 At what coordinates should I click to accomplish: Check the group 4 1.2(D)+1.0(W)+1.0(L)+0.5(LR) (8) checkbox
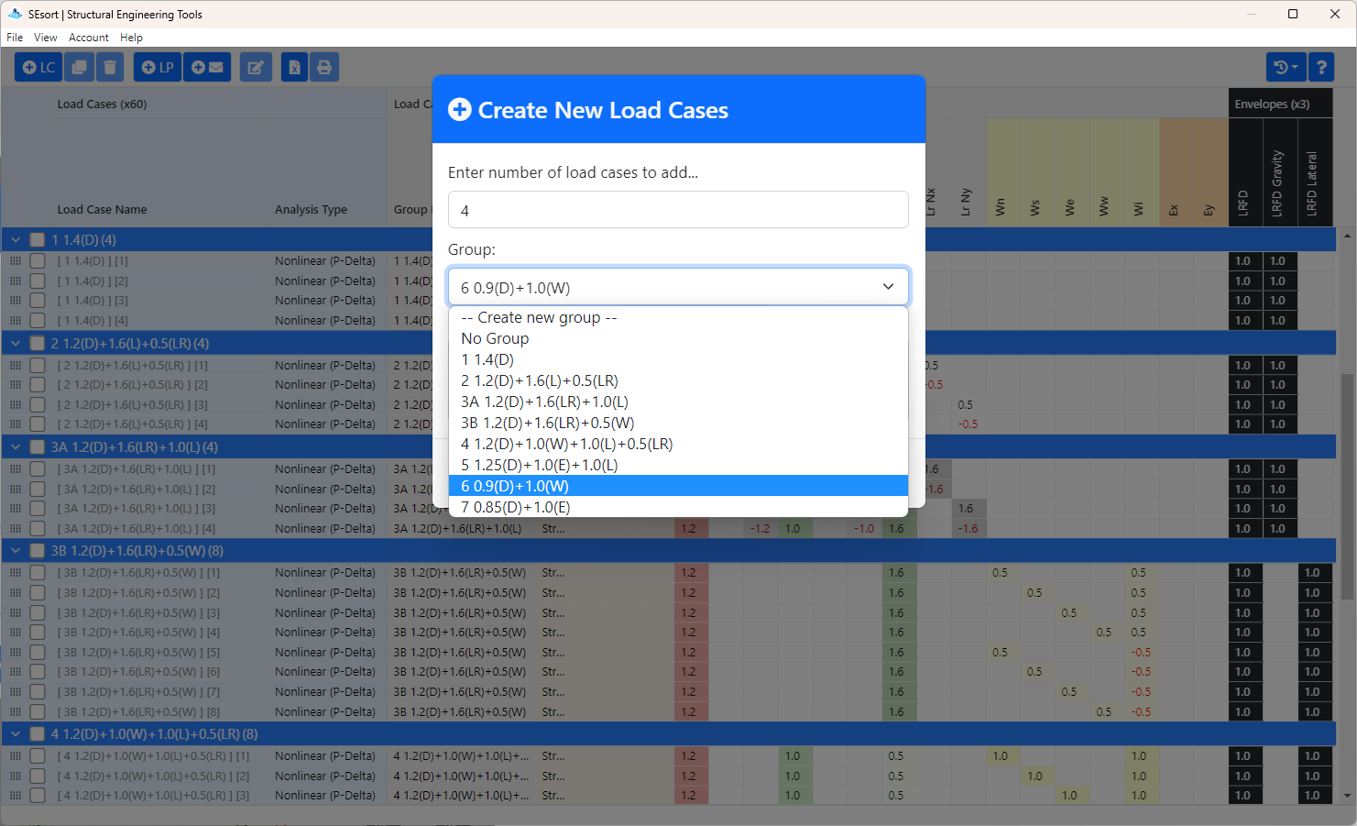tap(38, 733)
